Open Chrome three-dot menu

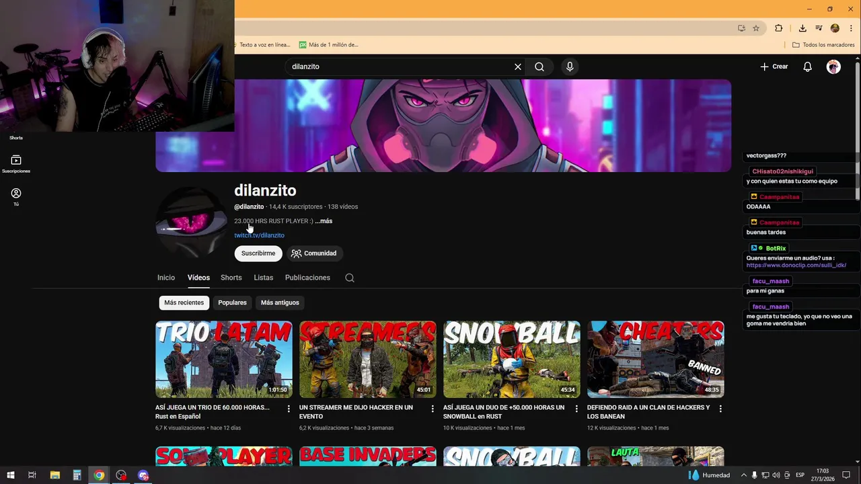coord(851,28)
